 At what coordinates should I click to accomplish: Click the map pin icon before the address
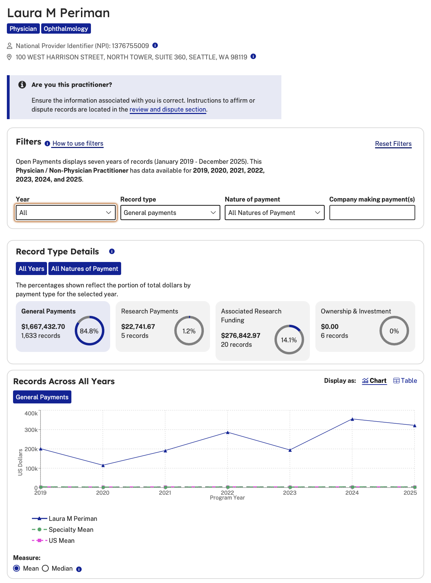point(10,57)
